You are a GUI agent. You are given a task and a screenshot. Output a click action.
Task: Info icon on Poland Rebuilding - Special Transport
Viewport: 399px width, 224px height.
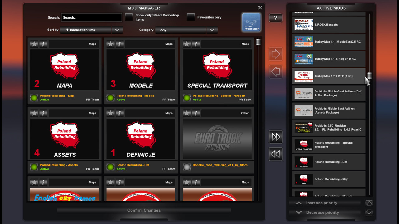[196, 44]
